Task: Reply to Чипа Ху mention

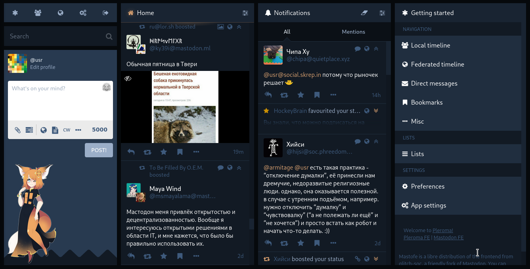Action: coord(268,95)
